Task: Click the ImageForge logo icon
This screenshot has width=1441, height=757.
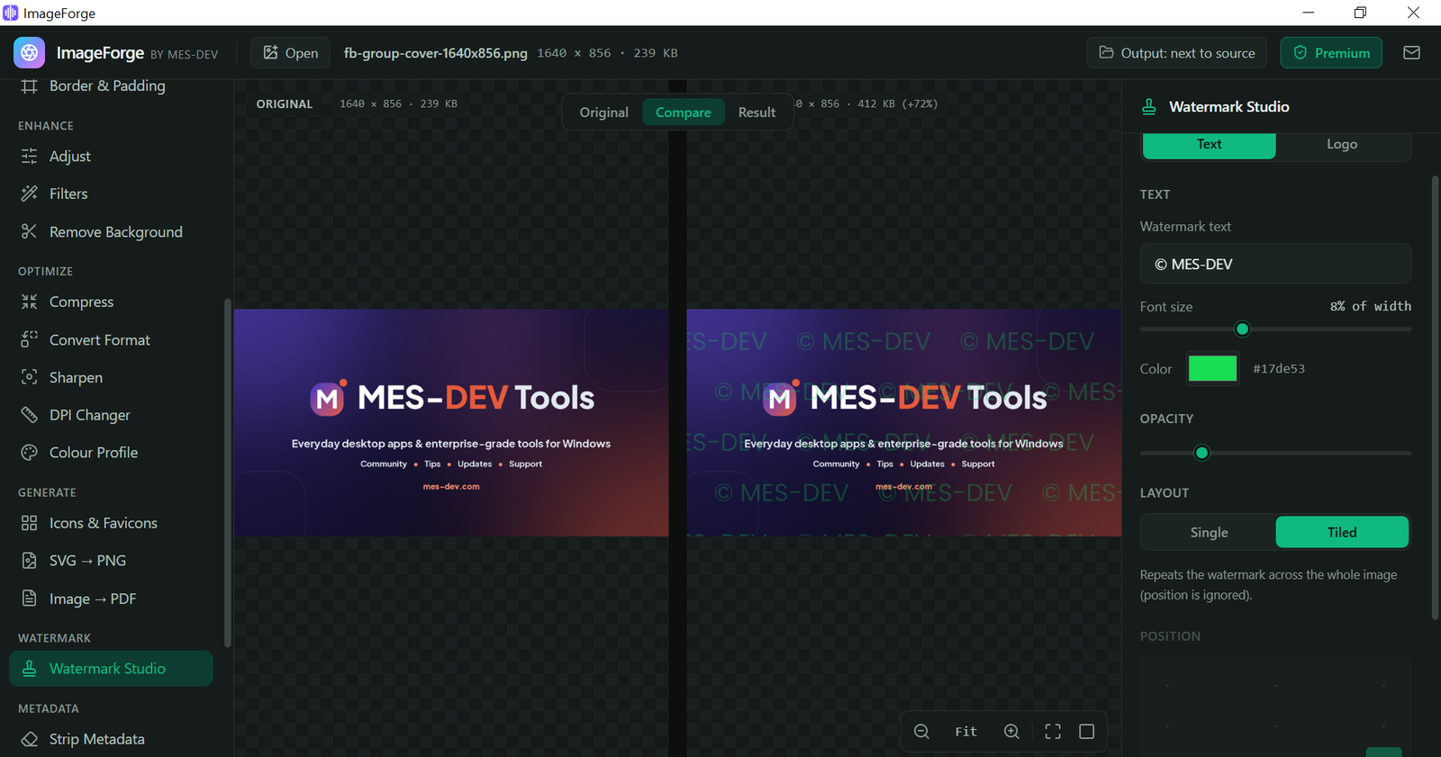Action: coord(30,53)
